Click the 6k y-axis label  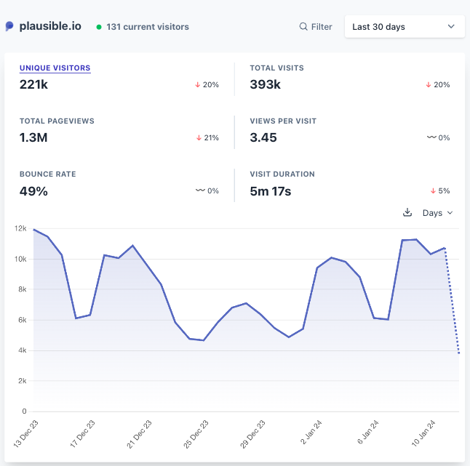[x=22, y=320]
